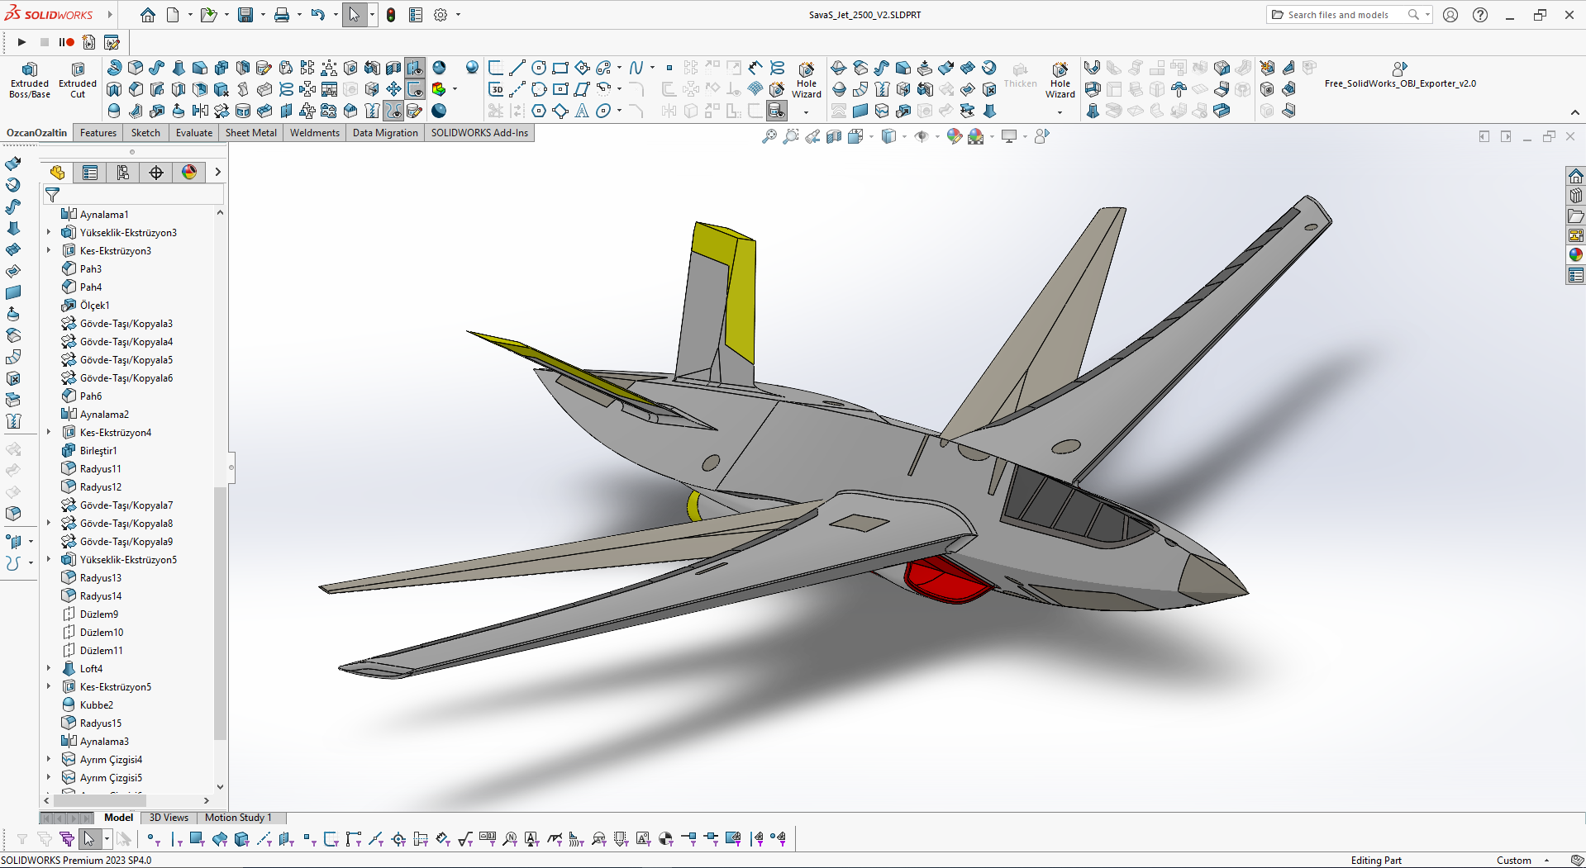Switch to the Sketch tab
Image resolution: width=1586 pixels, height=868 pixels.
coord(145,133)
